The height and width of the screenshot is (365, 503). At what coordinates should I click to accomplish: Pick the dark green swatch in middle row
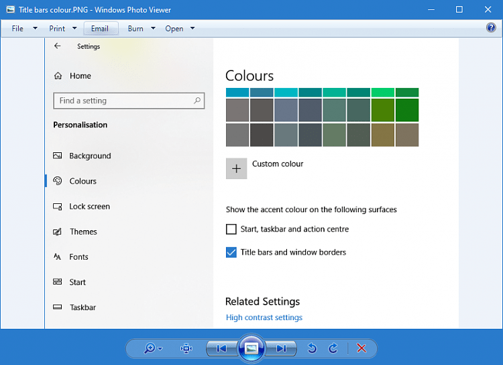point(407,110)
